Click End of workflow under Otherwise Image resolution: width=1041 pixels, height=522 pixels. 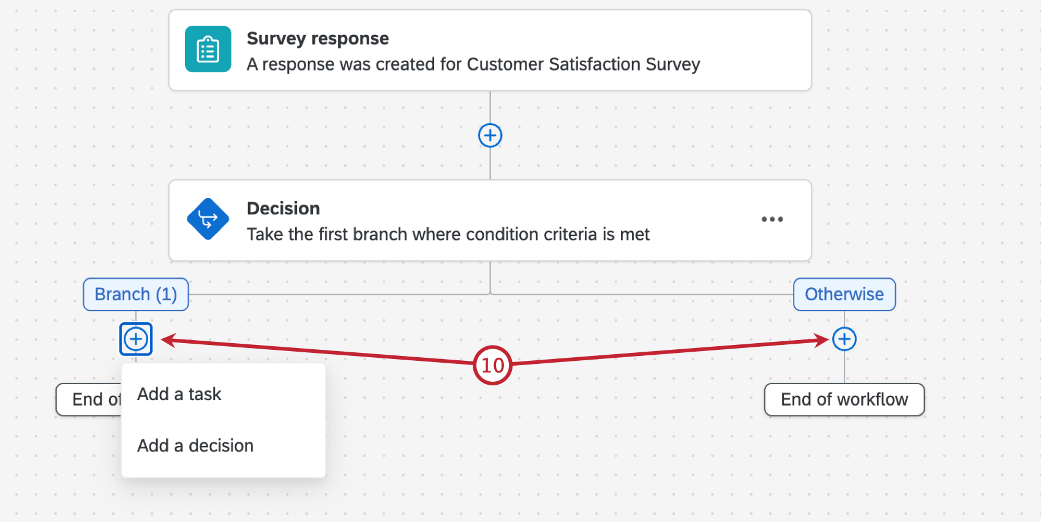[844, 399]
